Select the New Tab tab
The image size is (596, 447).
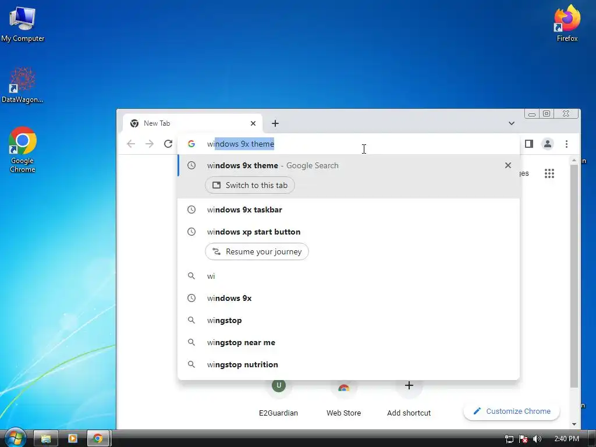[x=193, y=123]
